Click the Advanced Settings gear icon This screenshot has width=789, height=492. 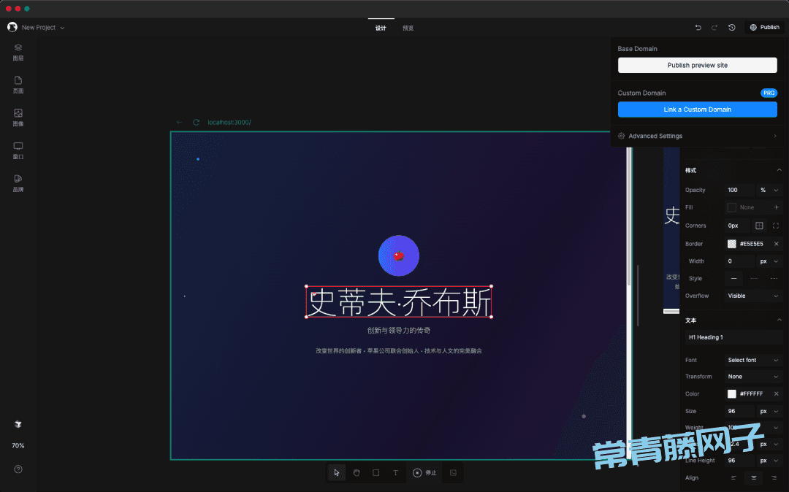point(622,136)
